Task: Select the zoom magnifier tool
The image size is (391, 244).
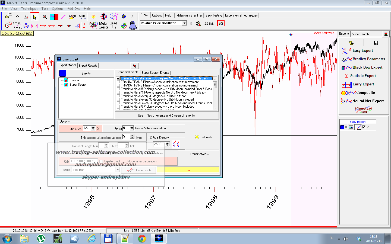Action: coord(45,17)
